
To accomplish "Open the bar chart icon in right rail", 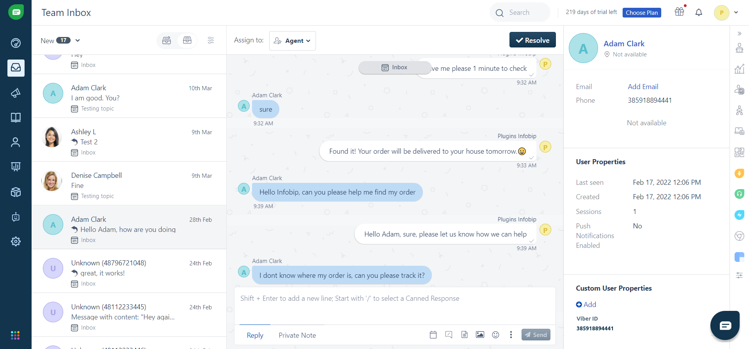I will point(739,69).
